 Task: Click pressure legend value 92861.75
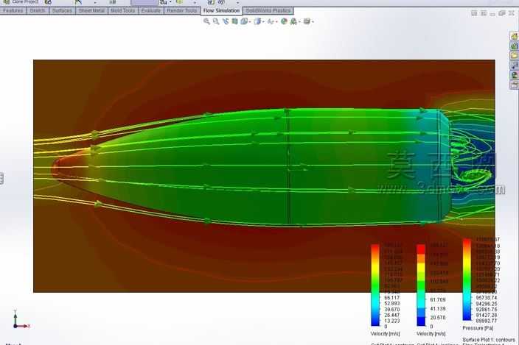[x=487, y=310]
